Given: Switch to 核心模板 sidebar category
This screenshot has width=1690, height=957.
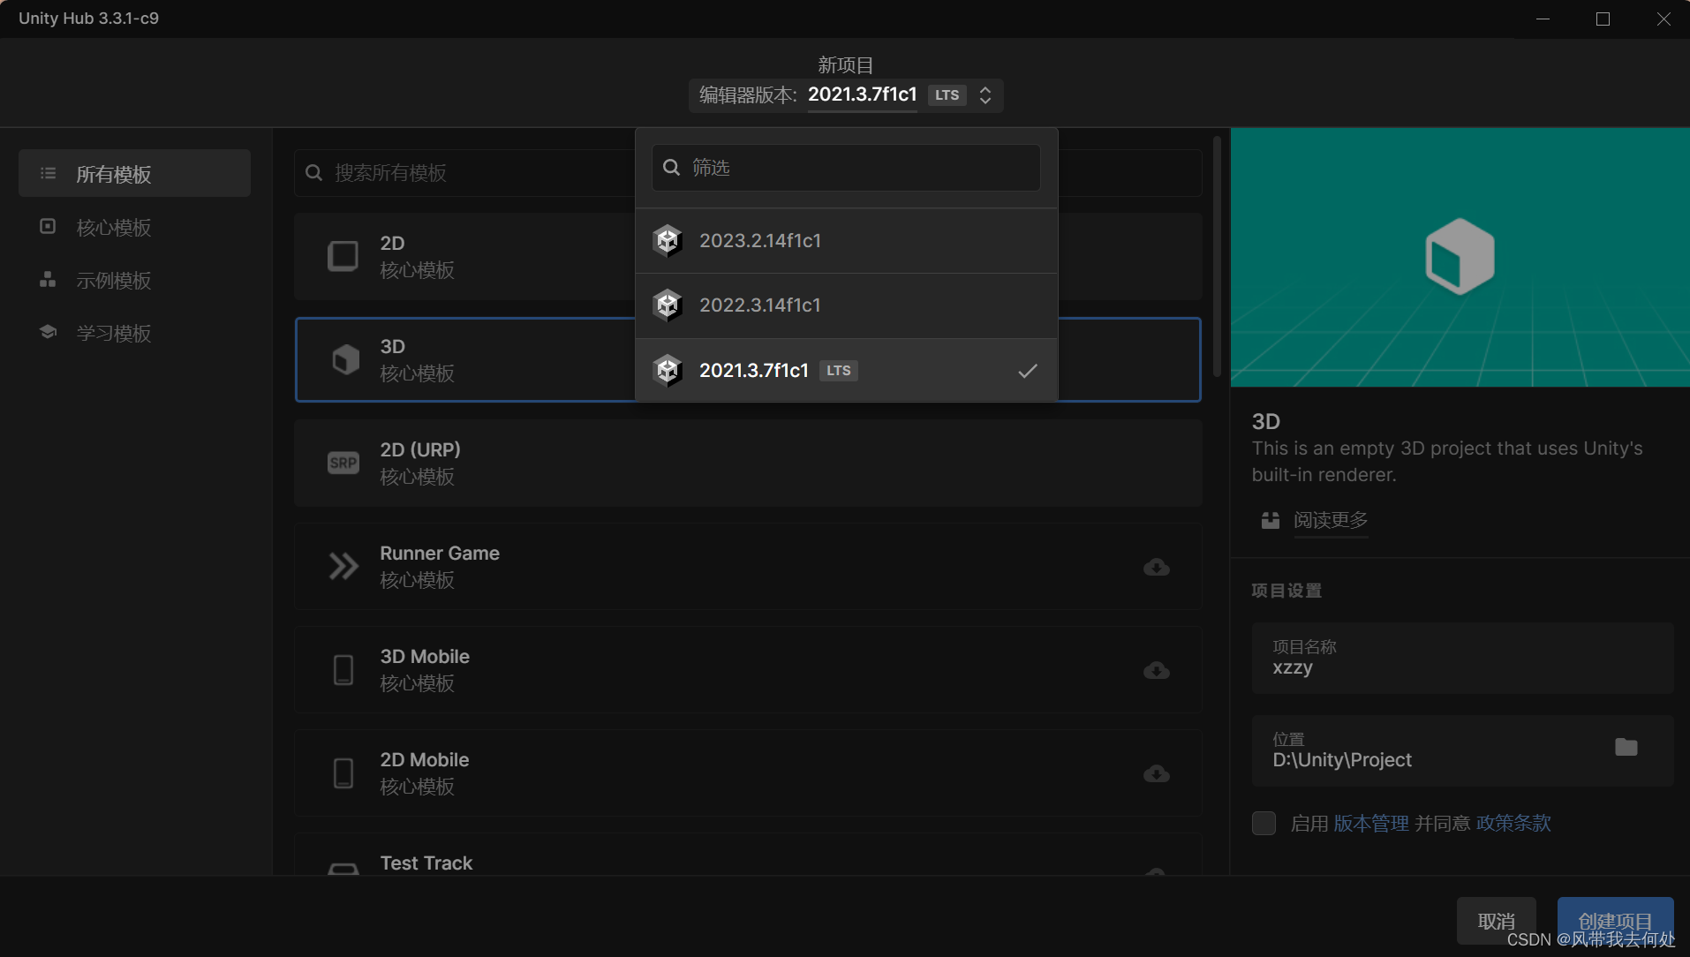Looking at the screenshot, I should (x=116, y=227).
